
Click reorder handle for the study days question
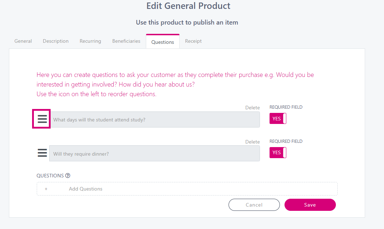pos(42,119)
